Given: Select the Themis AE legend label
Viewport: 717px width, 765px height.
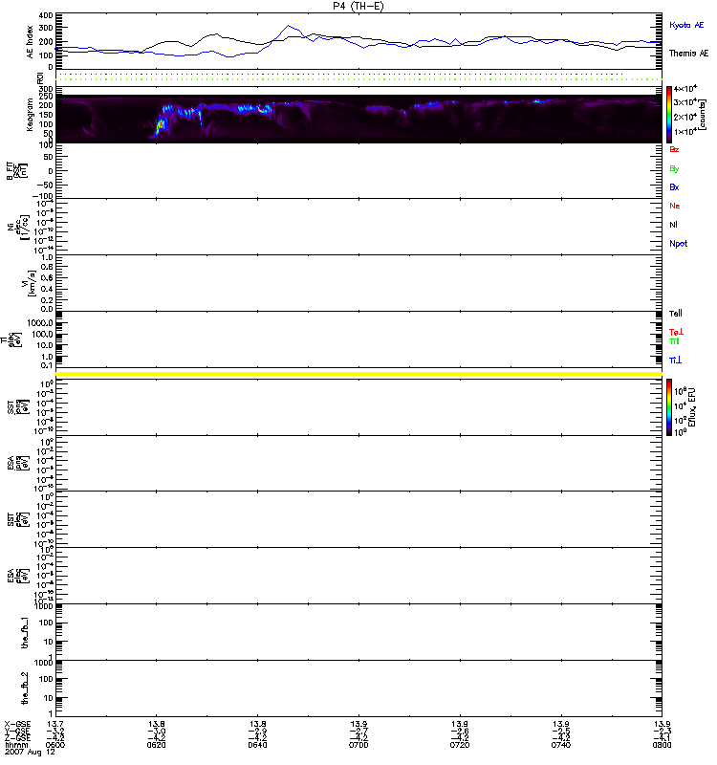Looking at the screenshot, I should tap(688, 54).
